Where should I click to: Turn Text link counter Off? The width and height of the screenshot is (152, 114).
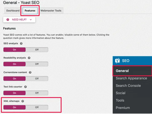pos(37,93)
